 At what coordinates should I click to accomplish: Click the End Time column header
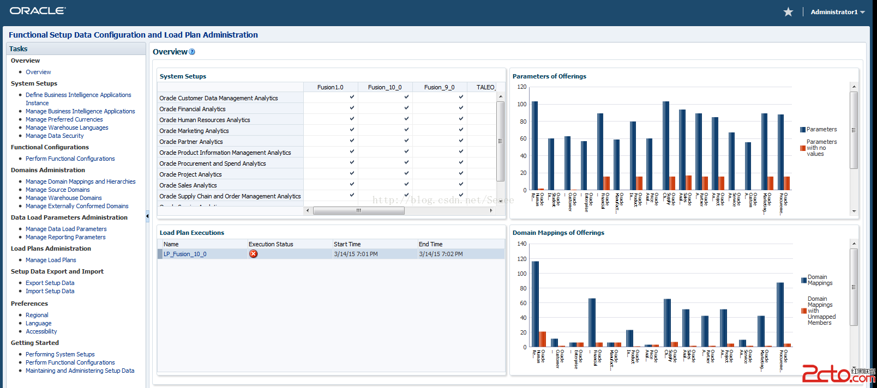tap(461, 244)
